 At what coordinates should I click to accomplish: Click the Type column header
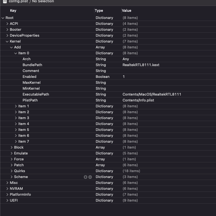(x=99, y=10)
